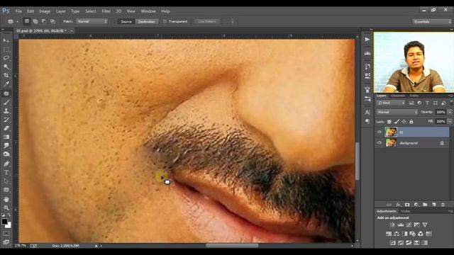Add a Vibrance adjustment
The image size is (454, 255).
click(x=425, y=225)
